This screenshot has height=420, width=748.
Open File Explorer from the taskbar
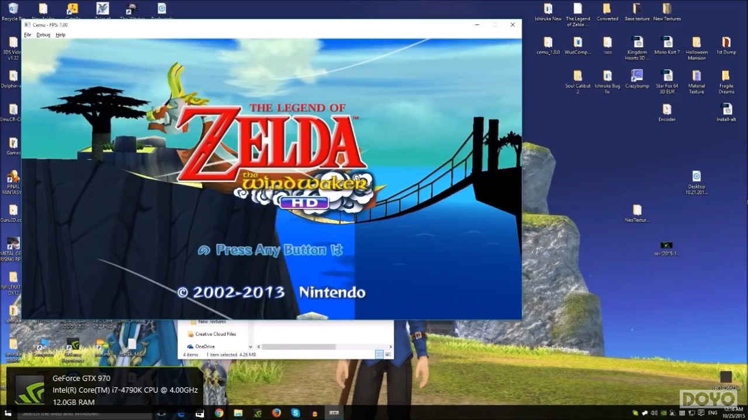(x=238, y=413)
